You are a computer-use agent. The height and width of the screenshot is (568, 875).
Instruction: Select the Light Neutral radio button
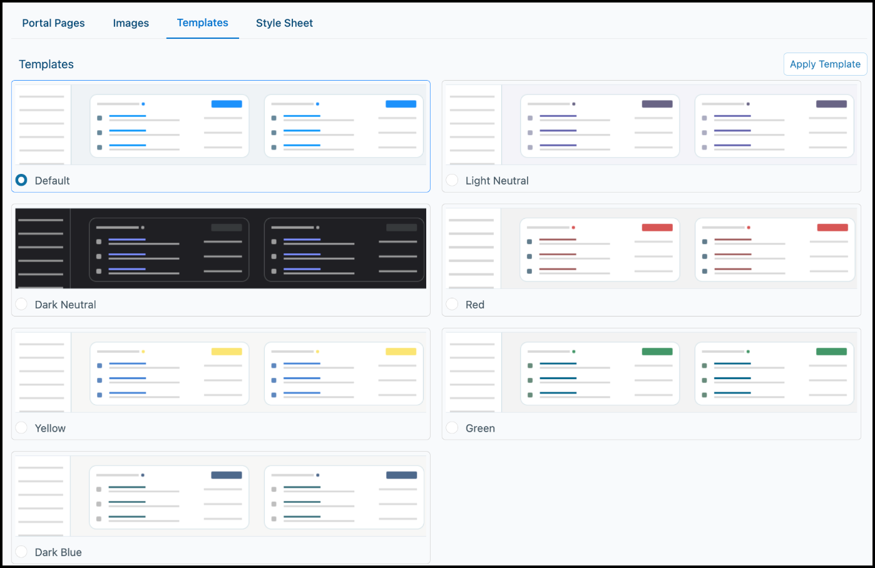(x=452, y=180)
